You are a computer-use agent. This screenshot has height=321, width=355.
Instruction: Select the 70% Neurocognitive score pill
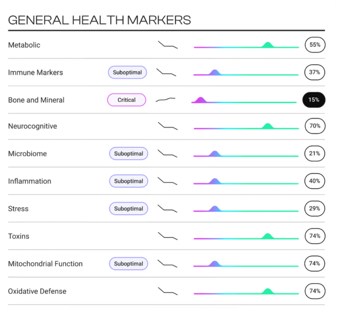315,126
